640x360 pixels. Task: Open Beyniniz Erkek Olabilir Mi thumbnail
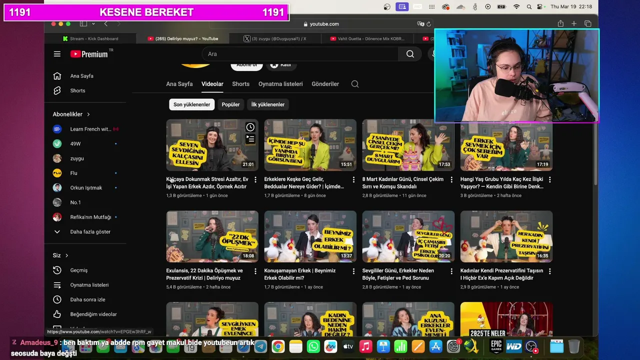pyautogui.click(x=310, y=236)
